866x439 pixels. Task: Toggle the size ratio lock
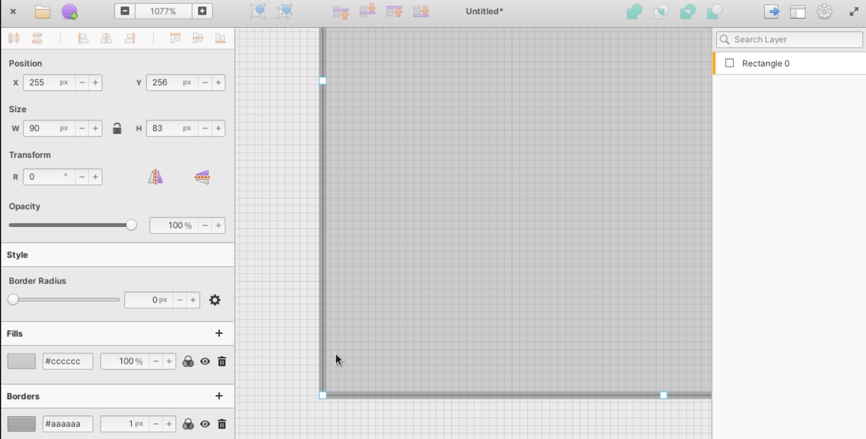(117, 129)
